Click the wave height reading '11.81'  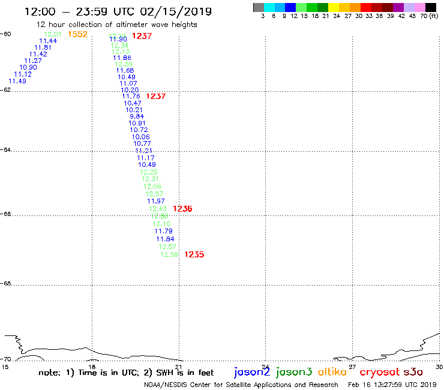(x=43, y=47)
